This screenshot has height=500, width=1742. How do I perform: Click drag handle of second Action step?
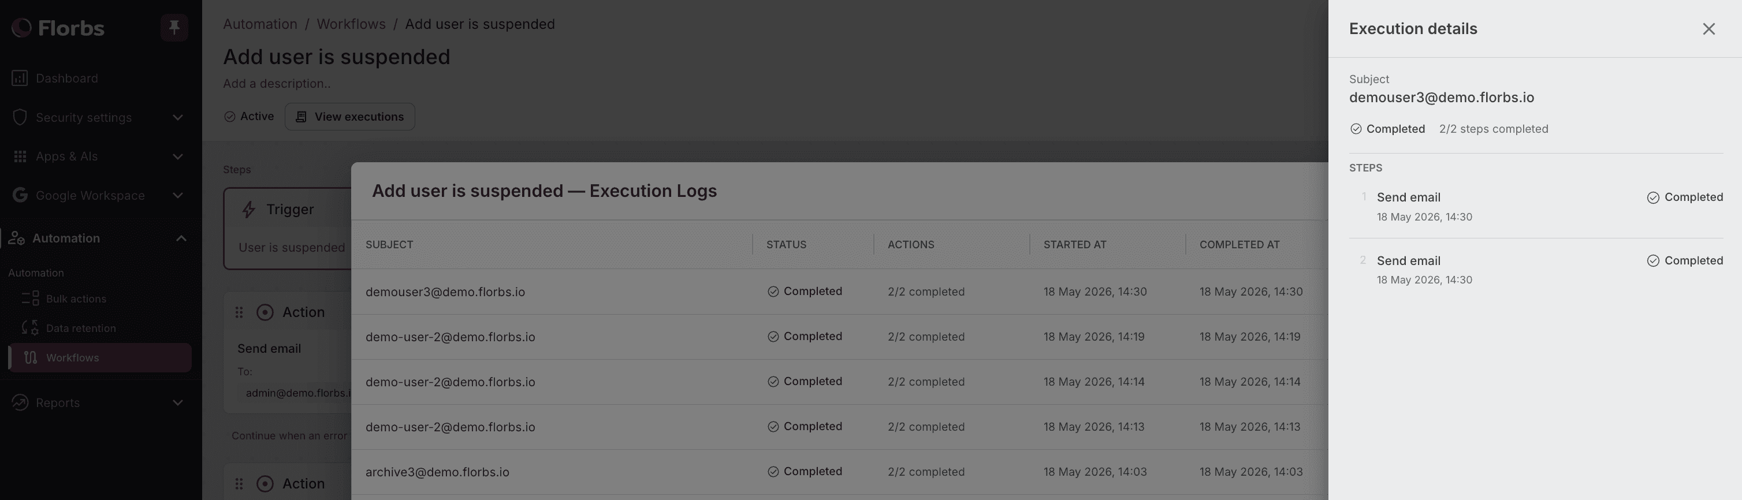[x=239, y=484]
